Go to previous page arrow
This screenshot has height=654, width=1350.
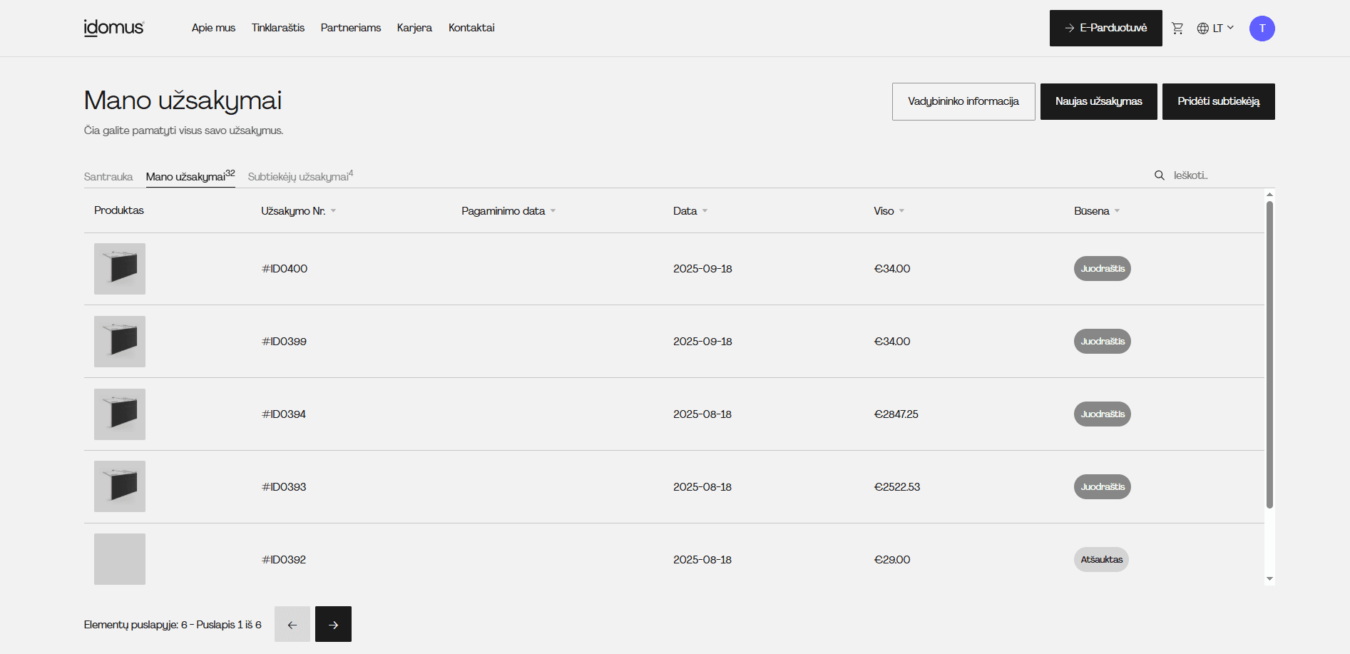click(x=292, y=624)
